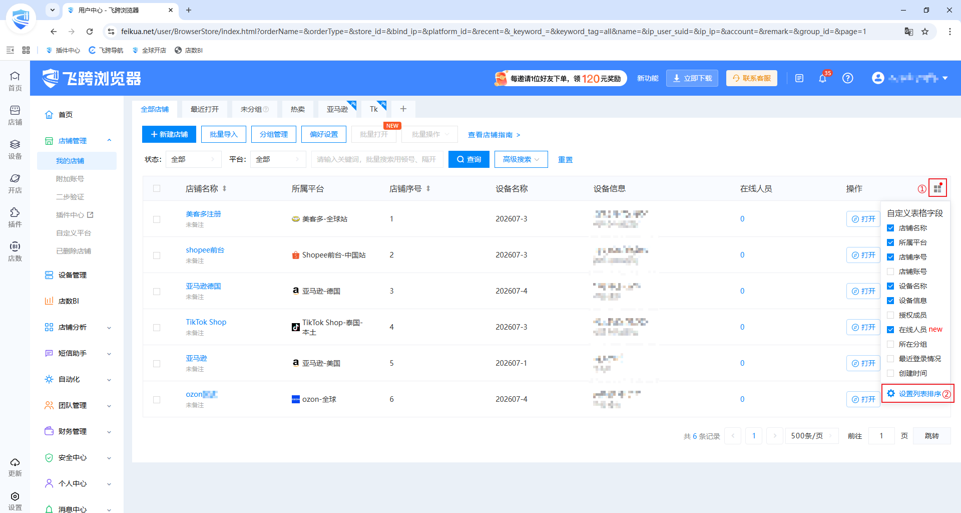Click the invite friends 120元 reward banner
This screenshot has height=513, width=961.
pyautogui.click(x=560, y=78)
